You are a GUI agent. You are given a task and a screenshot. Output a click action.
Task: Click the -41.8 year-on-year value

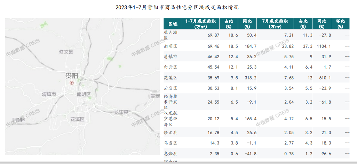coord(250,154)
